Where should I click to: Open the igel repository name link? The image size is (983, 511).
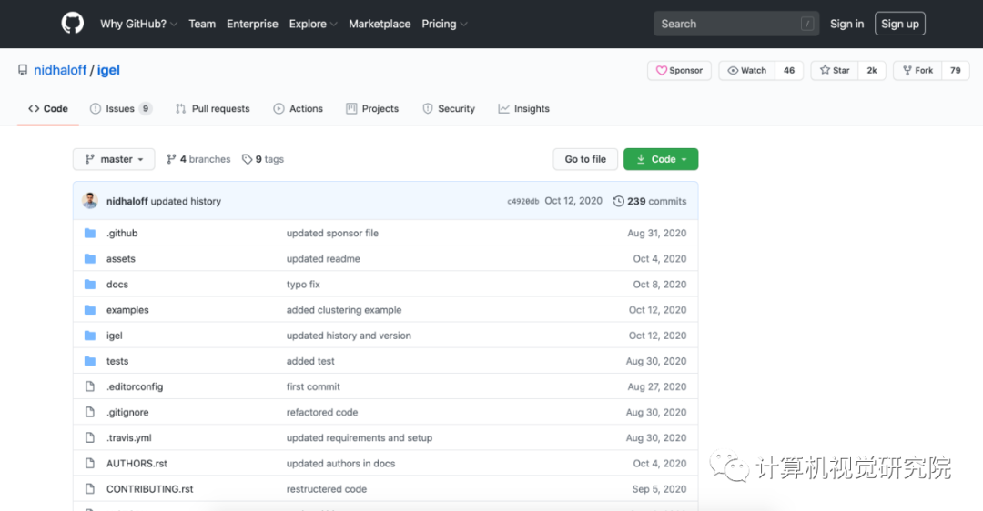(x=108, y=70)
